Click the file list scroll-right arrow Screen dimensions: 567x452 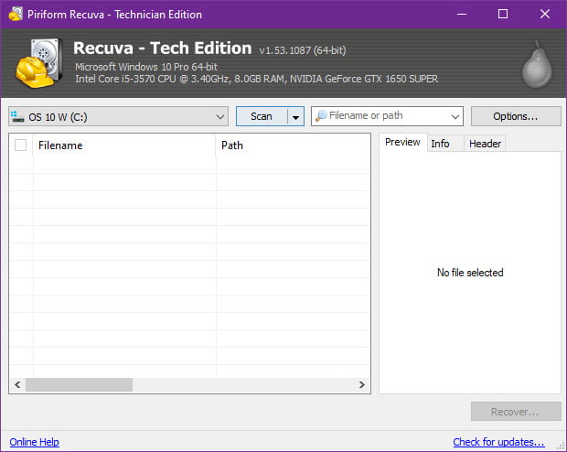click(362, 384)
